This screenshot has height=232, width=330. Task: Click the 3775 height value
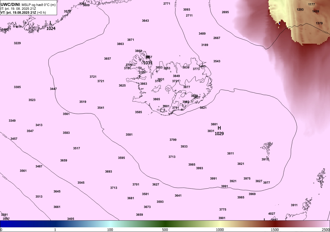coord(223,210)
